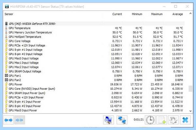Click the icon beside GPU Misc0 Input Power
The image size is (196, 130).
[x=6, y=110]
